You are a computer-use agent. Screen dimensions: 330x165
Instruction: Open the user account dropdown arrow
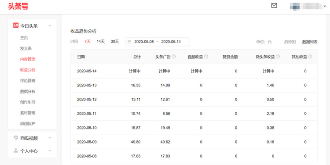click(325, 6)
